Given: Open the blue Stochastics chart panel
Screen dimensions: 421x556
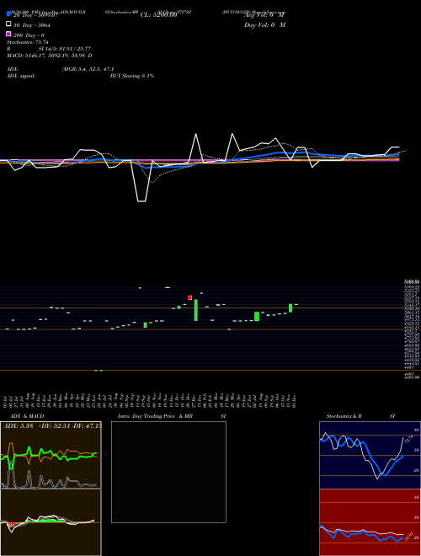Looking at the screenshot, I should click(x=370, y=455).
